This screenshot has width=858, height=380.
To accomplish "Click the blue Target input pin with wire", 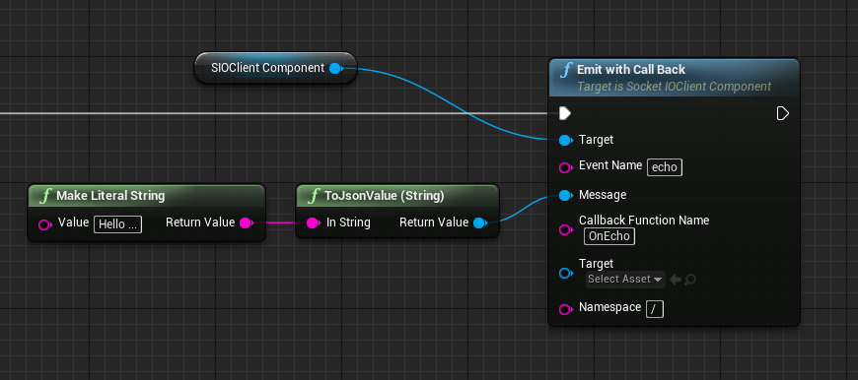I will pyautogui.click(x=566, y=141).
